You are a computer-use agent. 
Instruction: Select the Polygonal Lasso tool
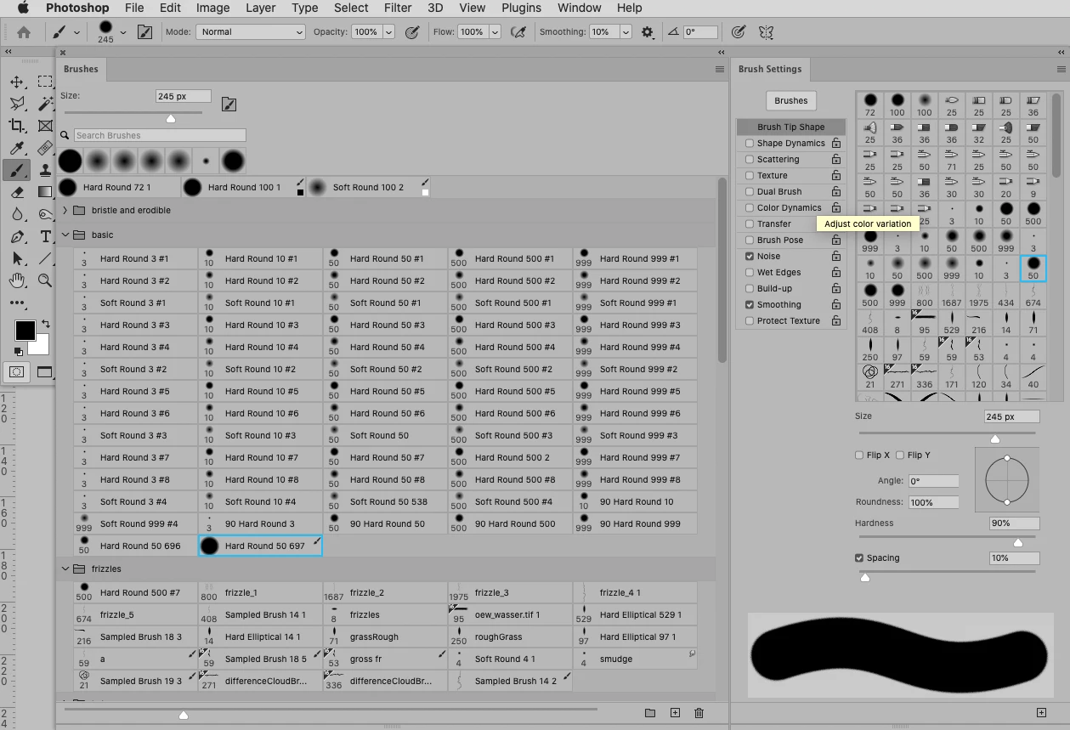tap(16, 104)
